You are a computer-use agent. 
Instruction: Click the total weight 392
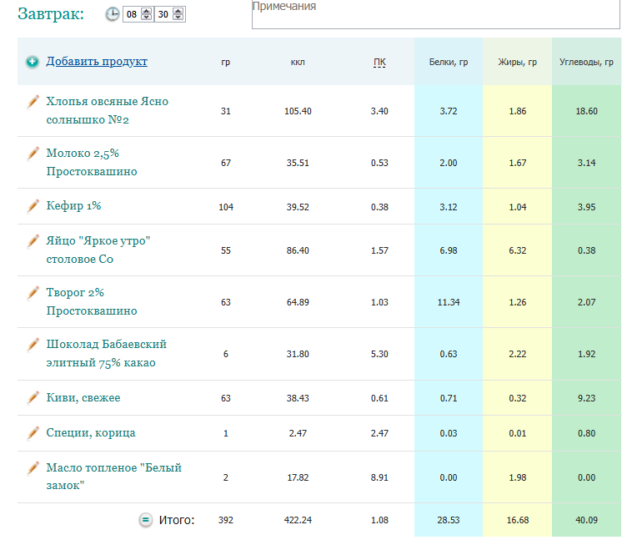[226, 520]
